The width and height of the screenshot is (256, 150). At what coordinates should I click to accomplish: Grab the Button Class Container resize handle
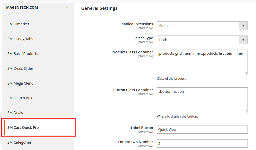coord(246,111)
